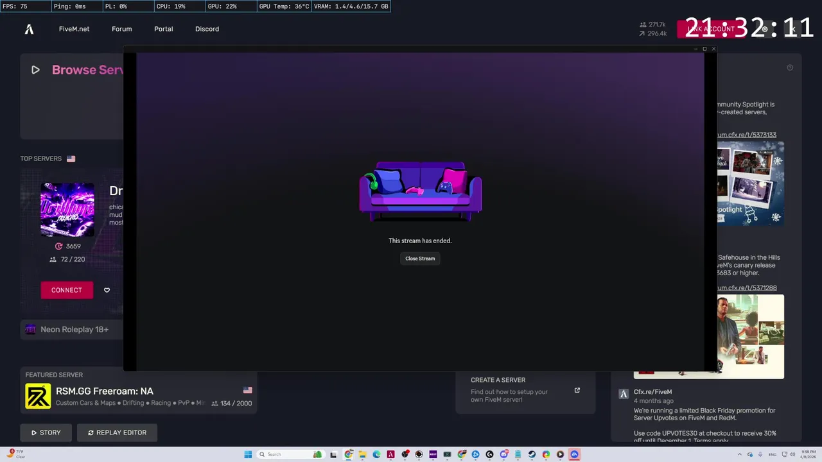The height and width of the screenshot is (462, 822).
Task: Click the Link Account button
Action: pos(710,29)
